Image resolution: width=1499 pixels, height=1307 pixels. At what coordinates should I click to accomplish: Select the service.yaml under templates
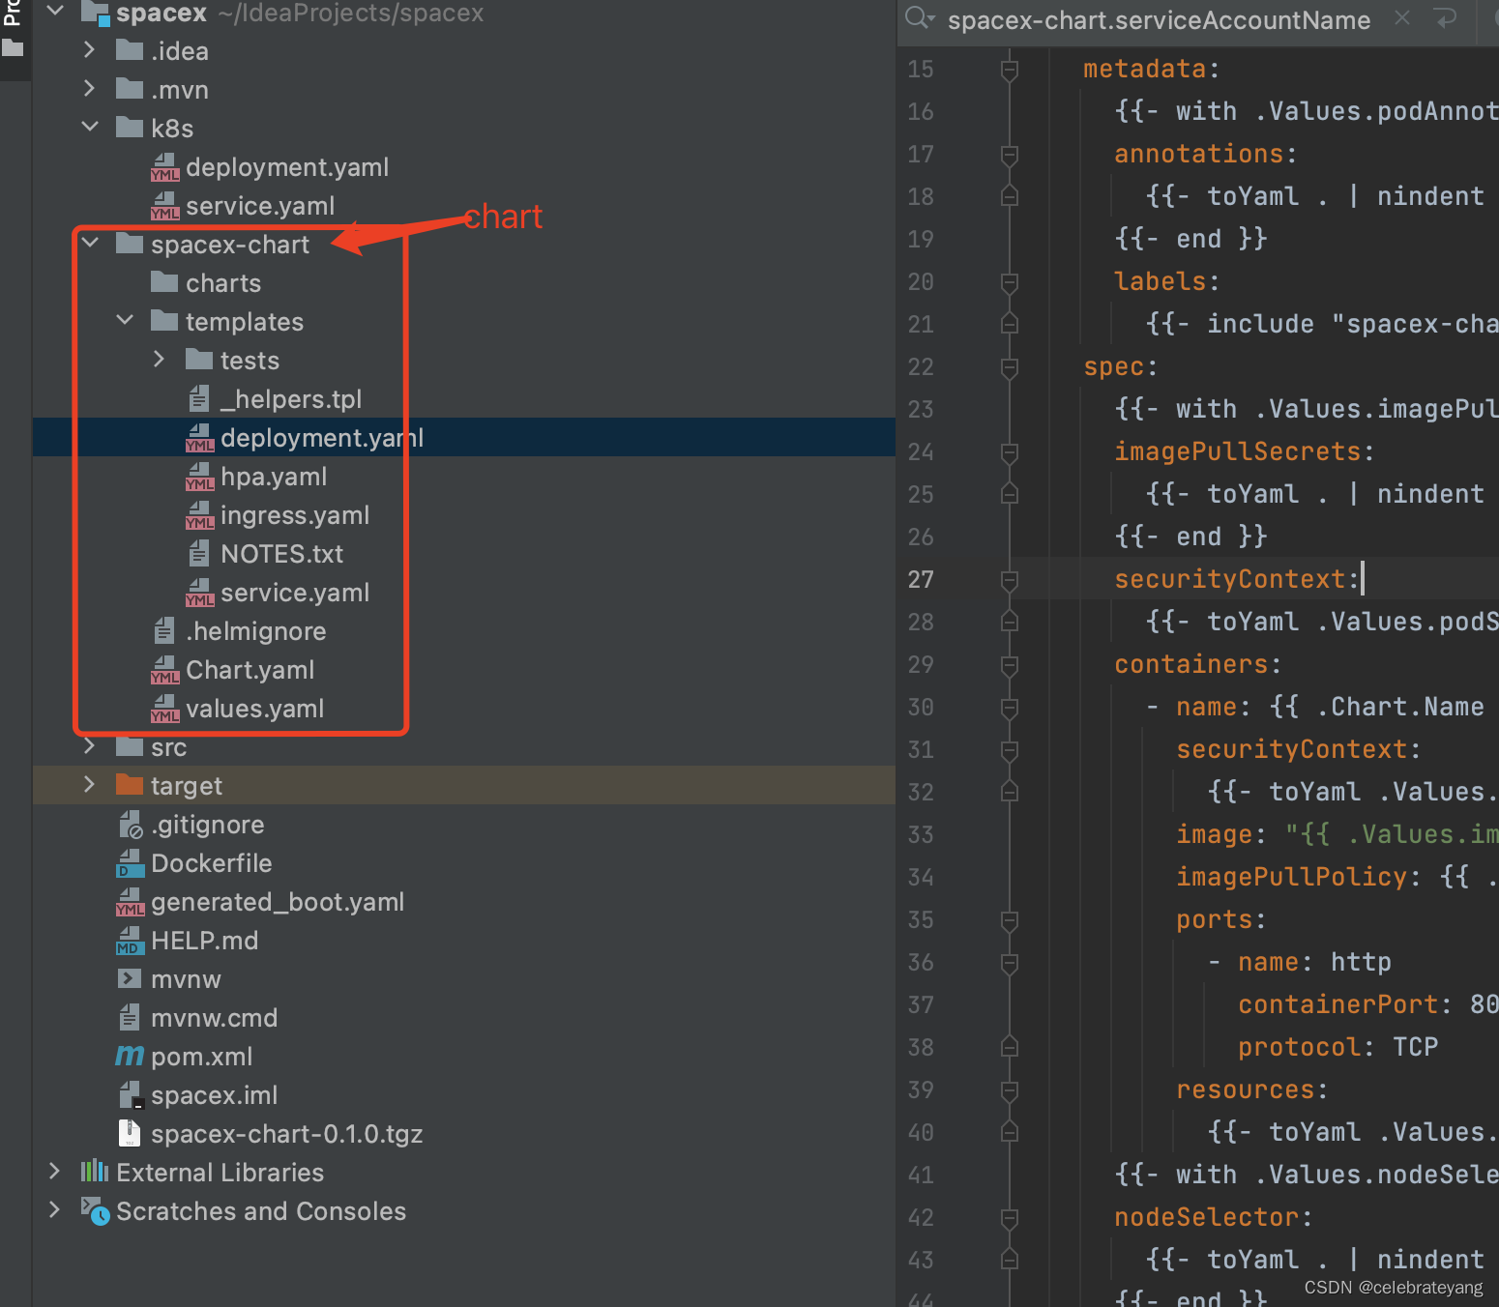click(x=464, y=592)
